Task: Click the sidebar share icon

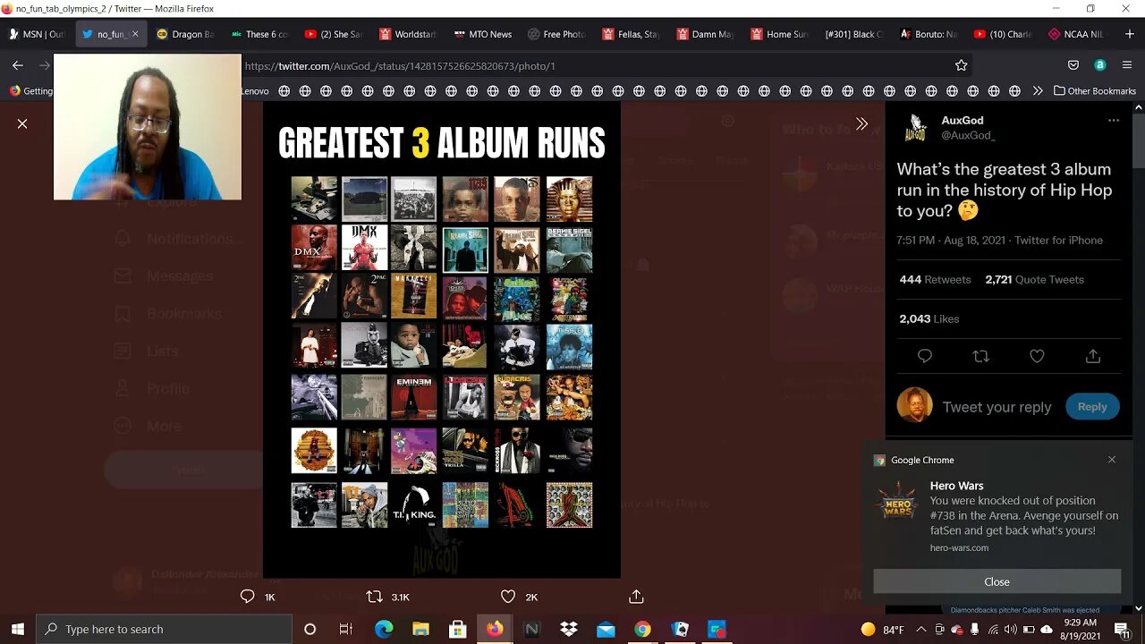Action: [1092, 356]
